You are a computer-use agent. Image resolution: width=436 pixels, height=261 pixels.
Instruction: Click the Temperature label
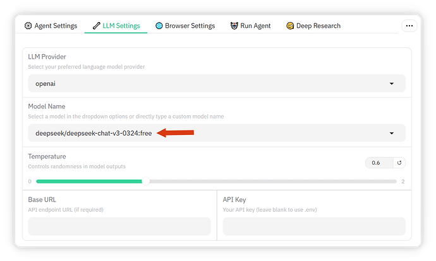coord(47,156)
